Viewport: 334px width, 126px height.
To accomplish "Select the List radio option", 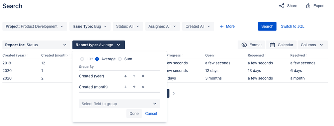I will pyautogui.click(x=82, y=59).
